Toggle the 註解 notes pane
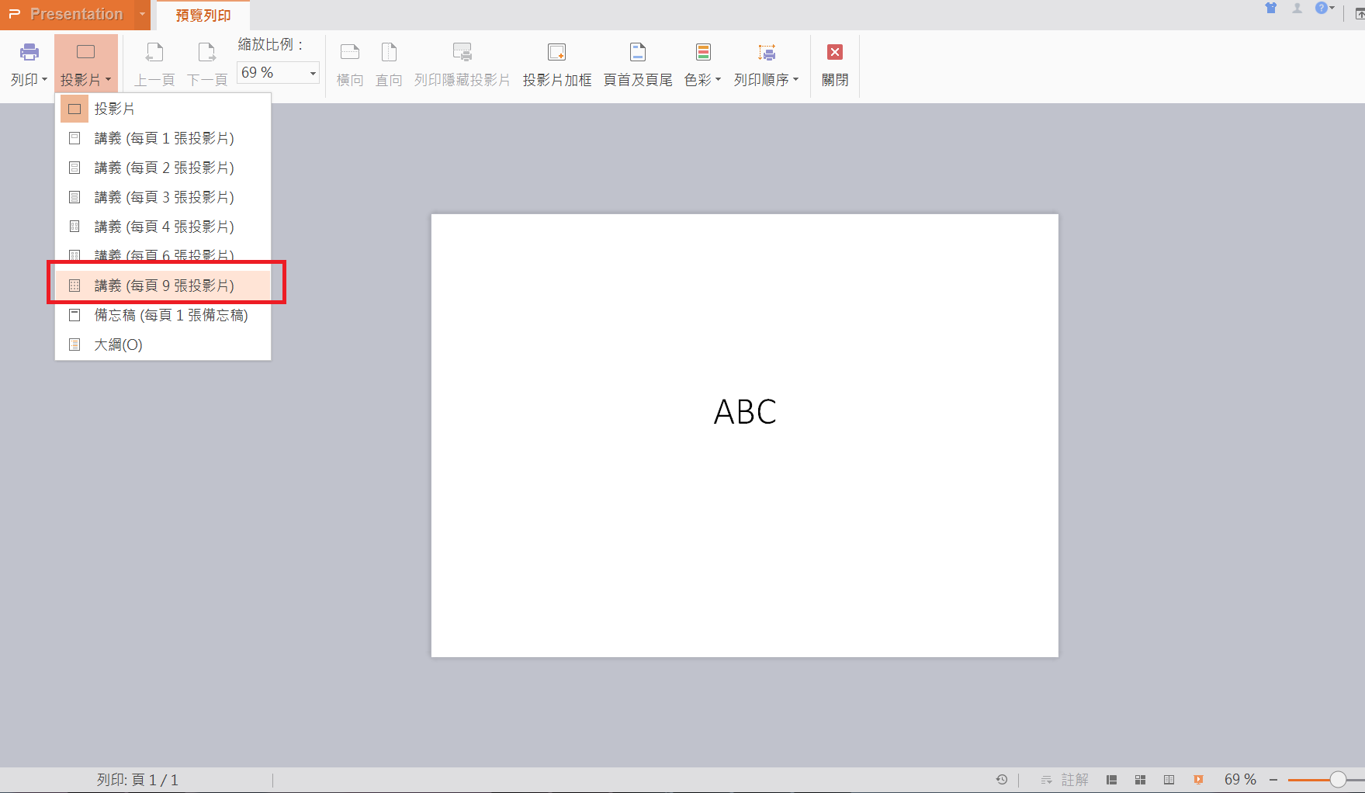Screen dimensions: 1365x793 tap(1065, 780)
